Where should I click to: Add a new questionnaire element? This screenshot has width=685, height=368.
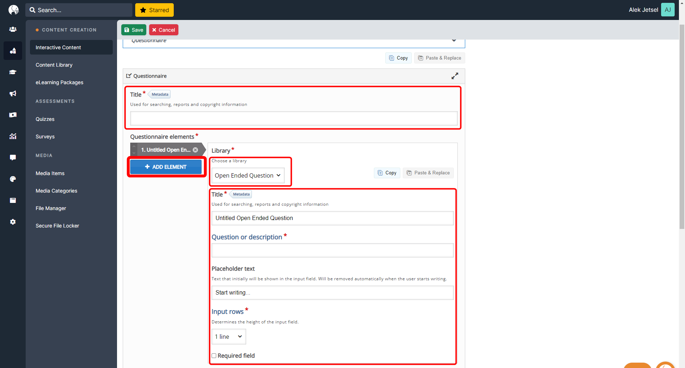click(166, 167)
